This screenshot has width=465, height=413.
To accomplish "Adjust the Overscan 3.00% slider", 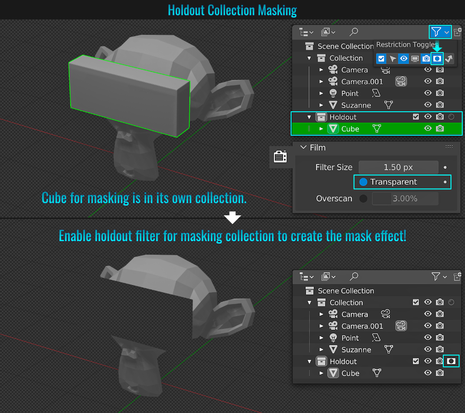I will click(405, 199).
